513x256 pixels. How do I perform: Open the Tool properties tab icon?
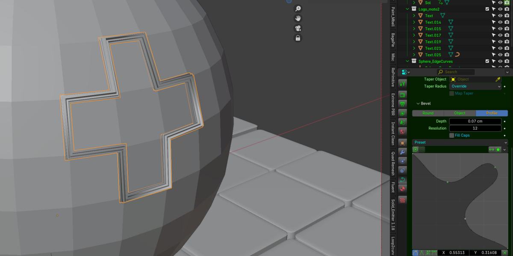click(x=402, y=83)
